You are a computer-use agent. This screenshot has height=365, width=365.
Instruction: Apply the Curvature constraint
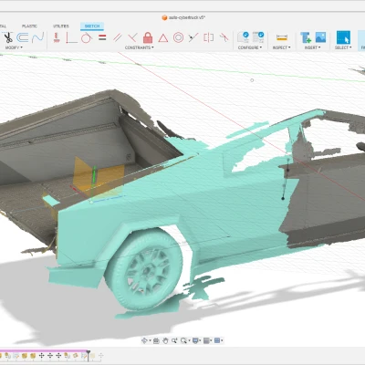(224, 37)
